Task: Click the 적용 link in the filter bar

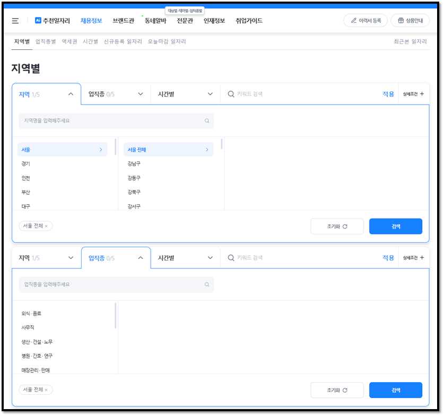Action: (388, 94)
